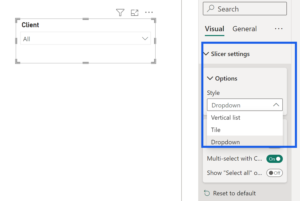The image size is (300, 201).
Task: Click the Show "Select all" o... label
Action: click(x=234, y=173)
